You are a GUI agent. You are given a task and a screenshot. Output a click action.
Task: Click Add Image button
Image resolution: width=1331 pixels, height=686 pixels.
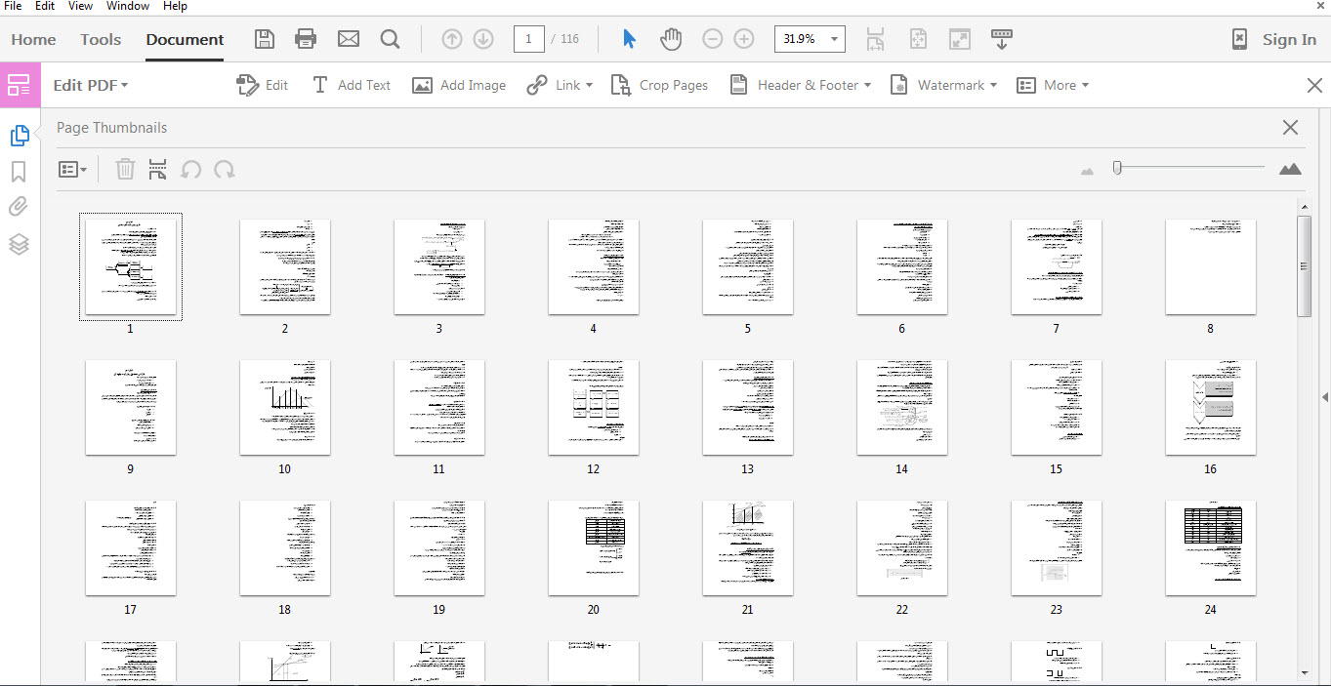[459, 85]
